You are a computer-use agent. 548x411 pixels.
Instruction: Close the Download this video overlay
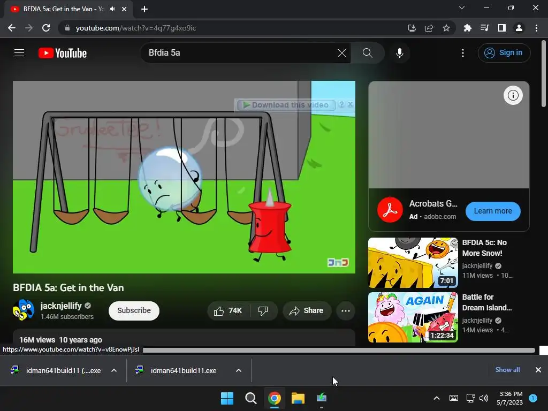351,104
